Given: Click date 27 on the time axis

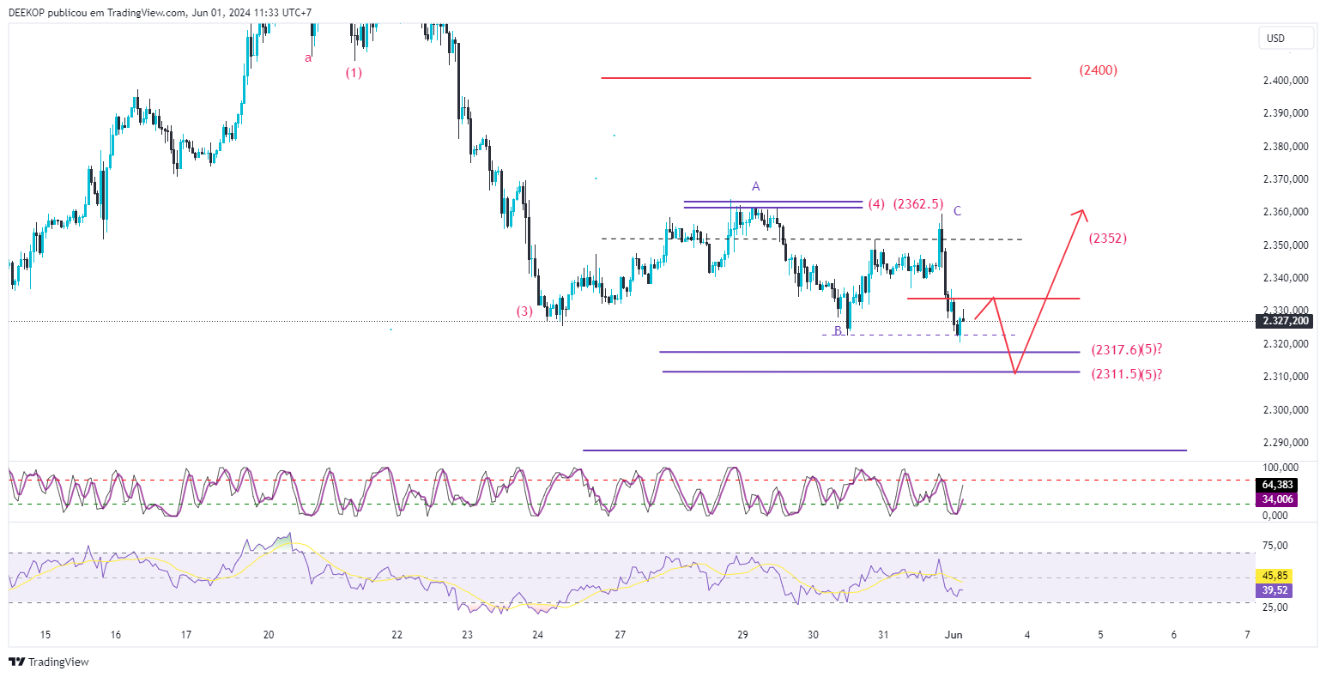Looking at the screenshot, I should (x=620, y=635).
